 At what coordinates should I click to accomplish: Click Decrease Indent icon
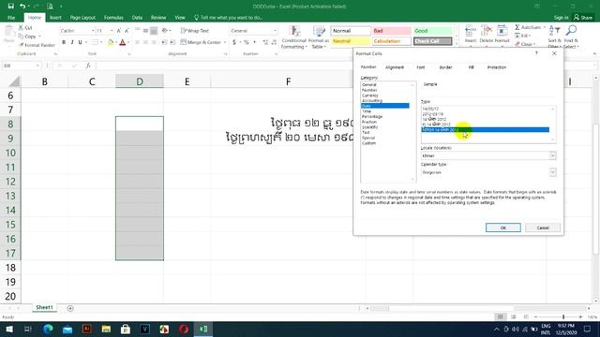point(164,42)
